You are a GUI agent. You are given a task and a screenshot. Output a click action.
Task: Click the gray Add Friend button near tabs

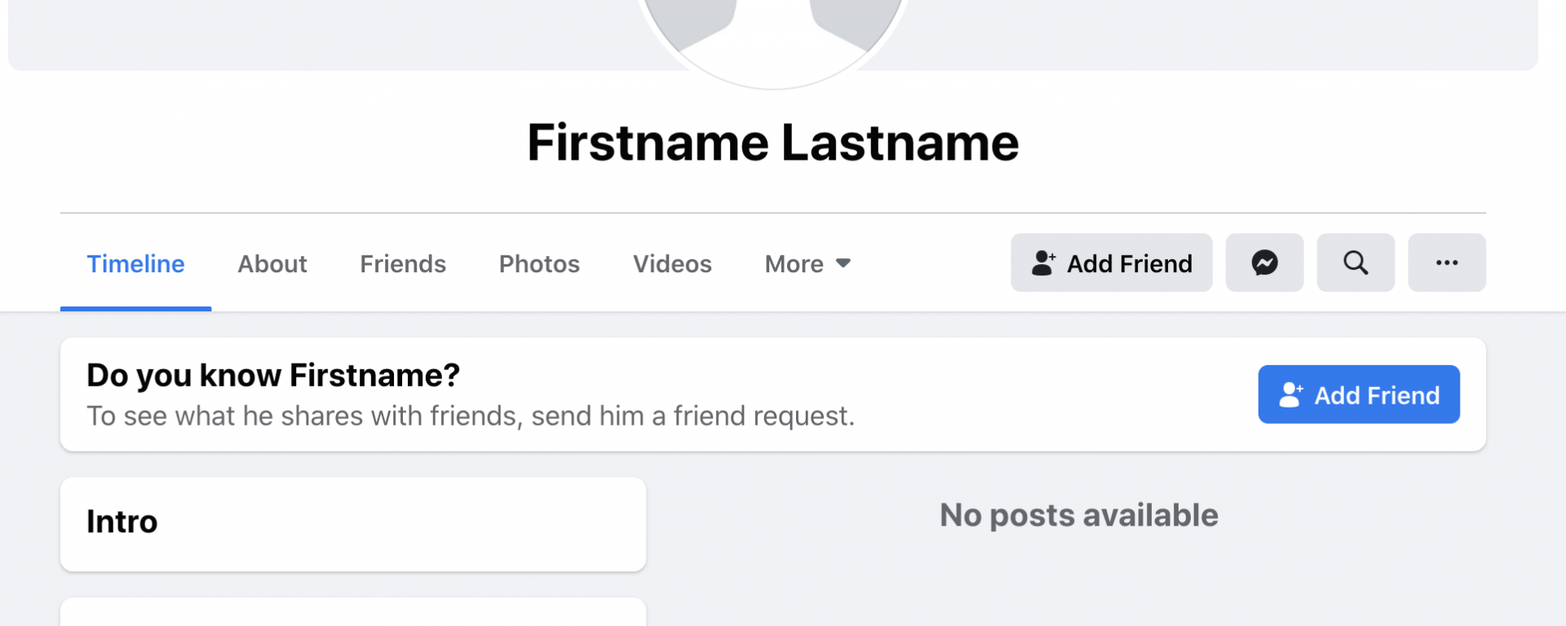point(1112,262)
